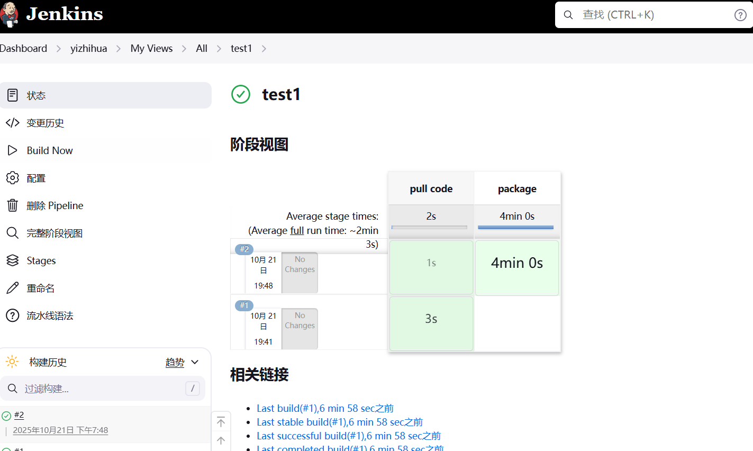Click the 配置 gear icon
Screen dimensions: 753x451
[12, 178]
